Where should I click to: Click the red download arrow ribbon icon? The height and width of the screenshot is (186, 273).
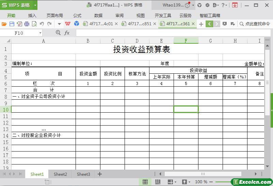click(235, 5)
